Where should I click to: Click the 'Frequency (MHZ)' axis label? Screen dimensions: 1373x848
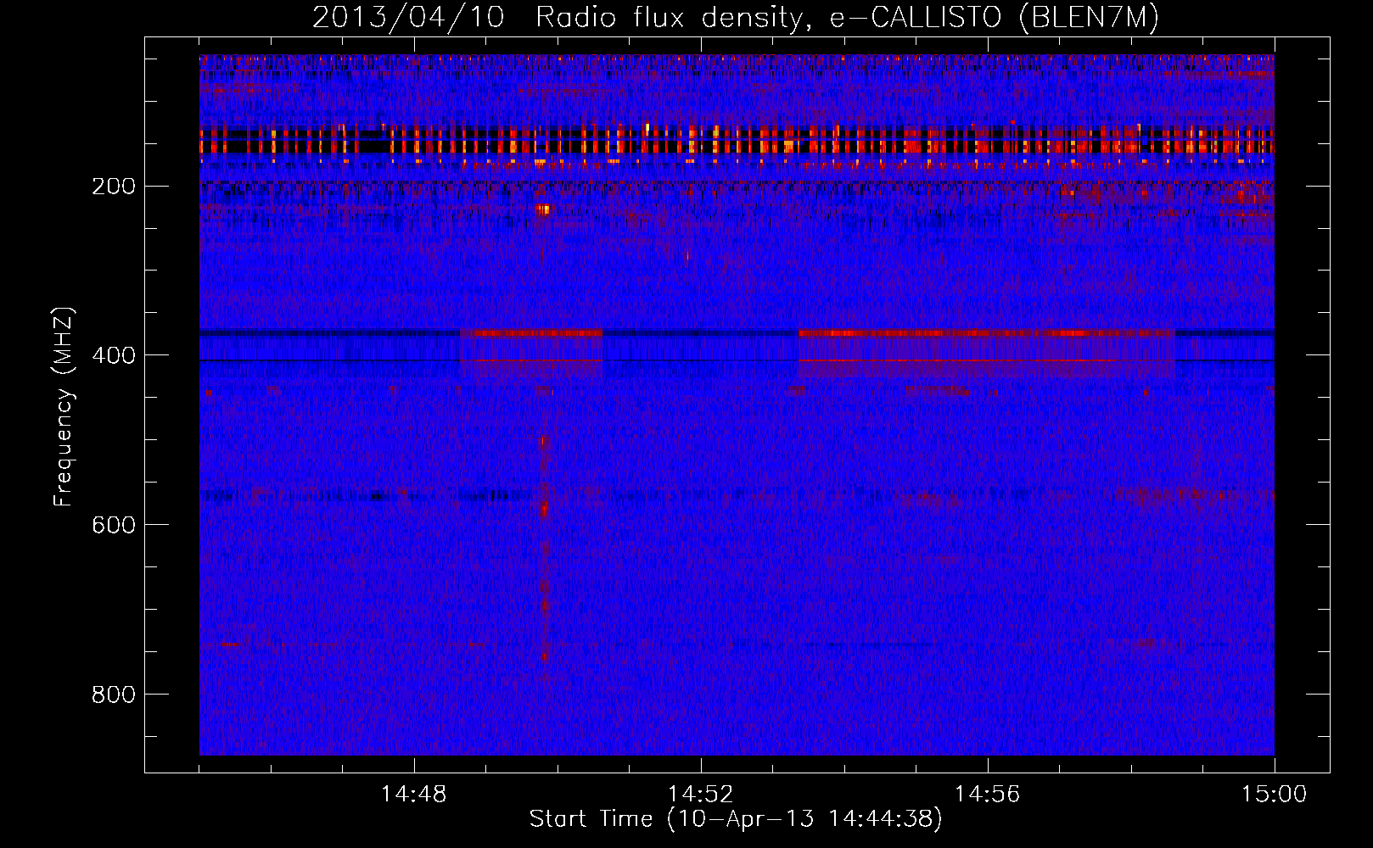click(63, 407)
